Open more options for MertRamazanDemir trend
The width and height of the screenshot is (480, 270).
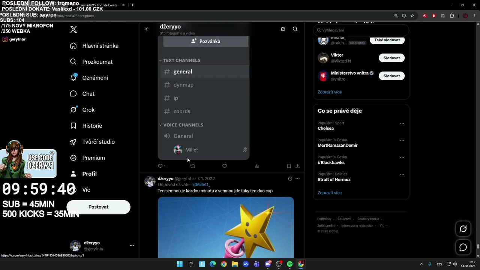402,141
